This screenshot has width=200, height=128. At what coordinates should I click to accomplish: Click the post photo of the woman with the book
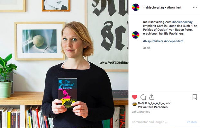(64, 64)
